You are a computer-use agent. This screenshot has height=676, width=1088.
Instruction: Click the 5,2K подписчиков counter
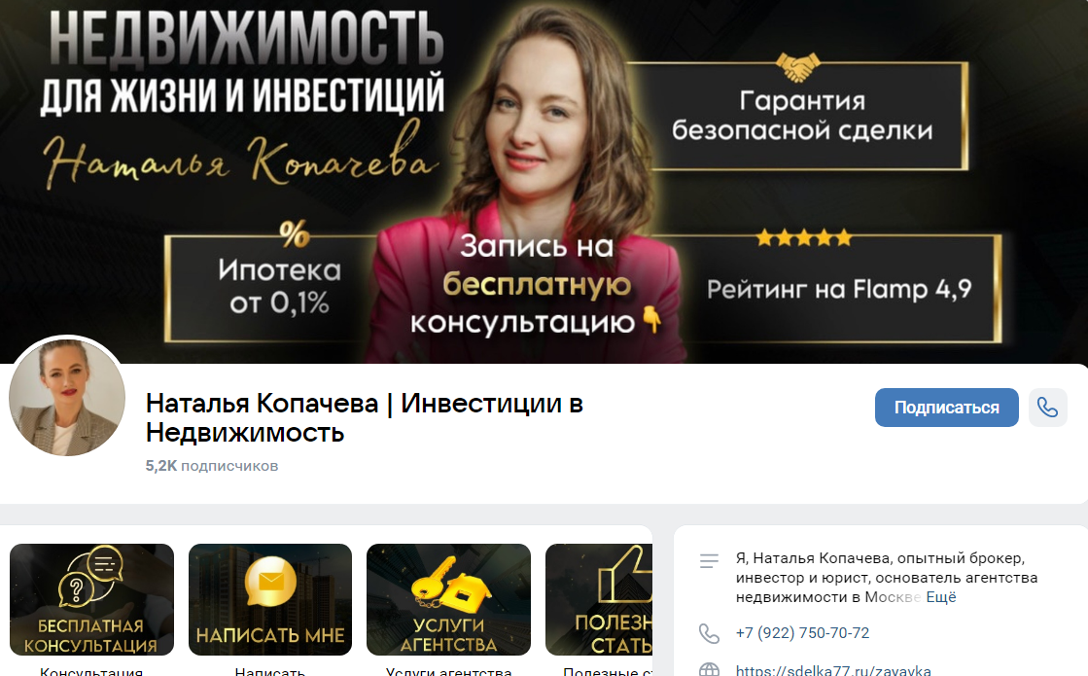pos(212,466)
